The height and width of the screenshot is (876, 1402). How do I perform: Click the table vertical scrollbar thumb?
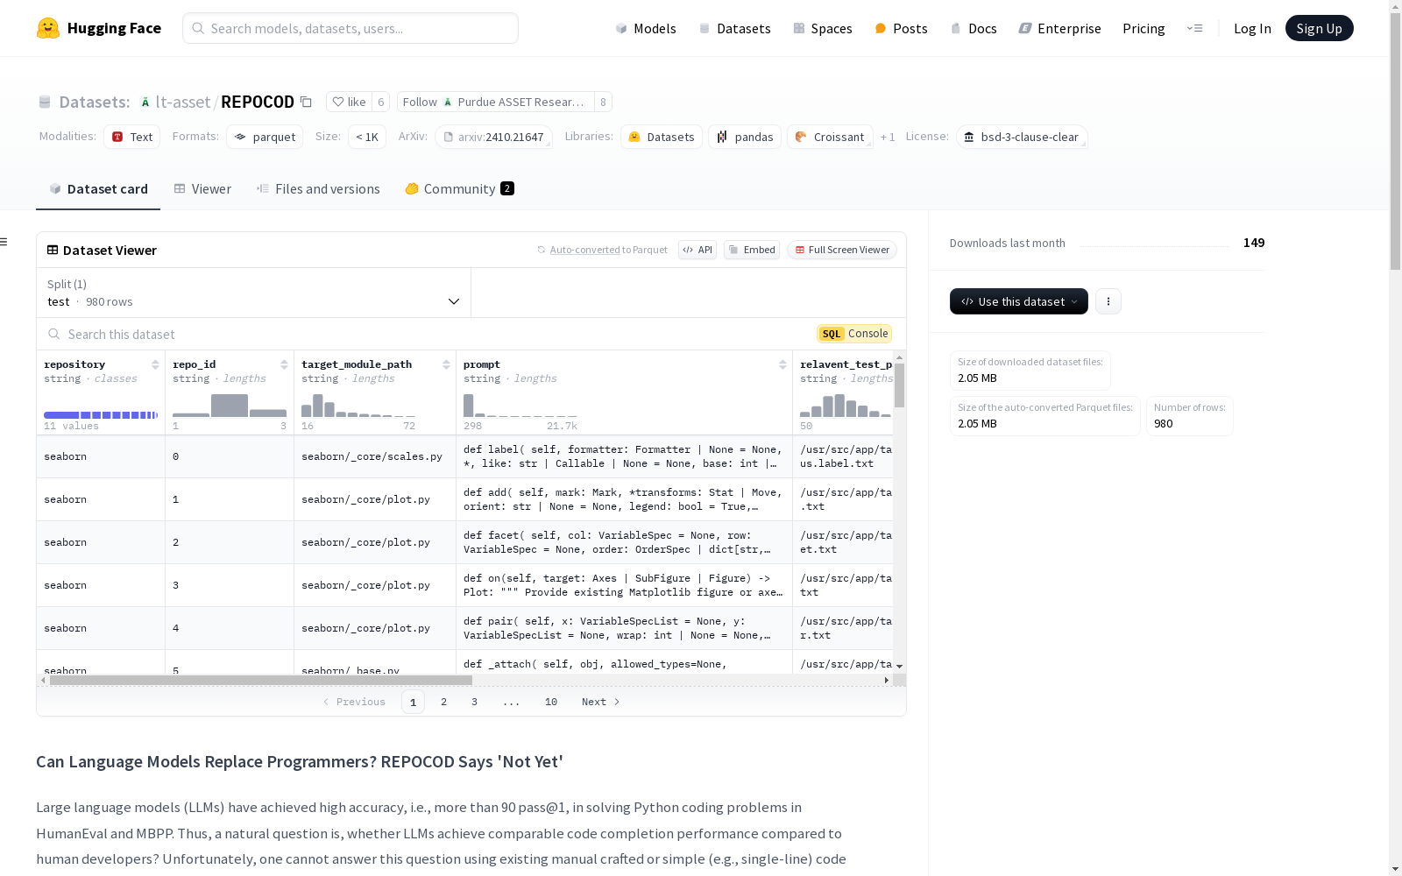click(899, 385)
